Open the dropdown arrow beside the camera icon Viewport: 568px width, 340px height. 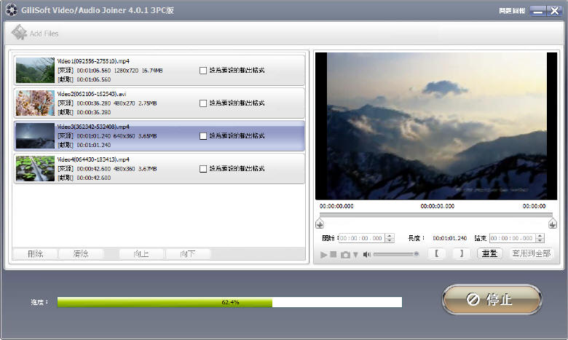click(x=355, y=255)
